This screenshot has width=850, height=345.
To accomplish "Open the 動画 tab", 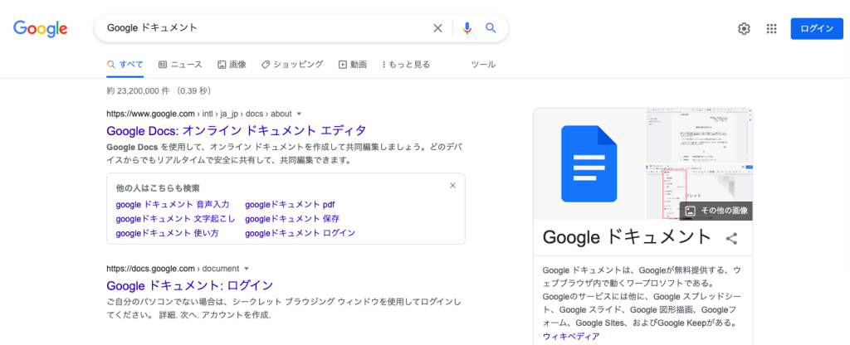I will (353, 65).
